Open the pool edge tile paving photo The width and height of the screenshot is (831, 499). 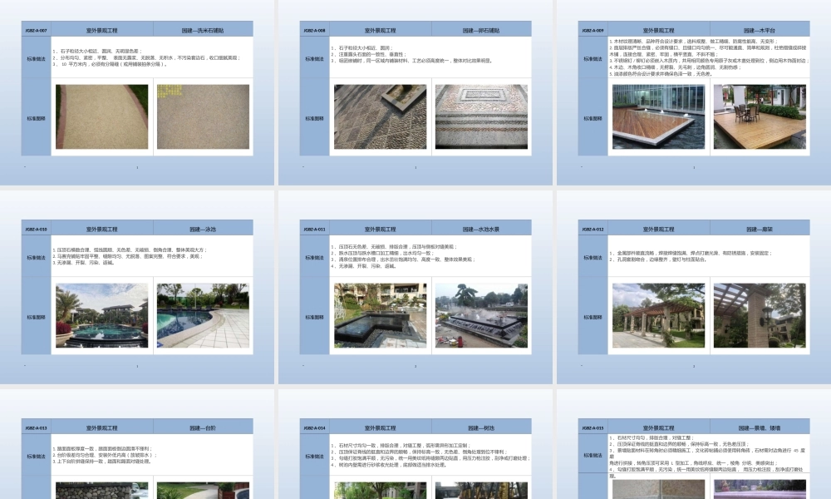[x=203, y=315]
